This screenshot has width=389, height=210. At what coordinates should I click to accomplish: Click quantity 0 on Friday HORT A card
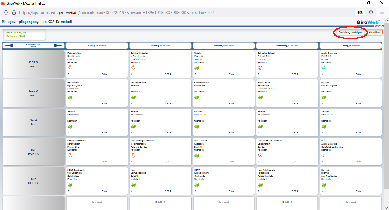(322, 162)
